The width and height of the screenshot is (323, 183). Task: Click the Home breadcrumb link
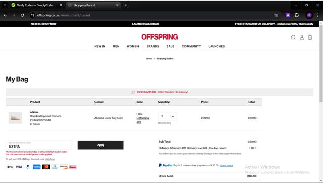pyautogui.click(x=149, y=59)
